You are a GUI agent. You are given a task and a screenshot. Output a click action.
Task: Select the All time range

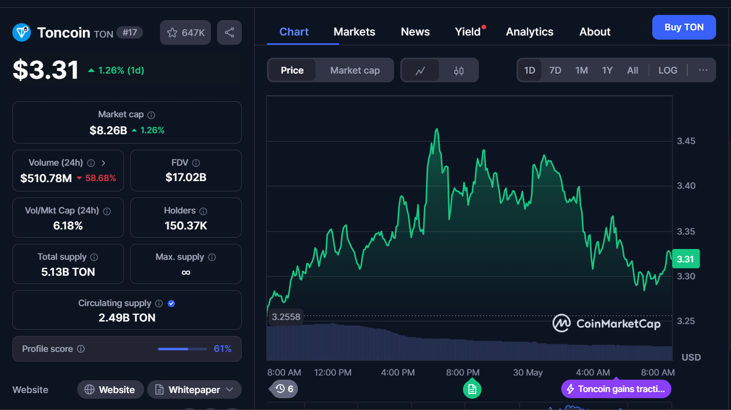[x=633, y=70]
